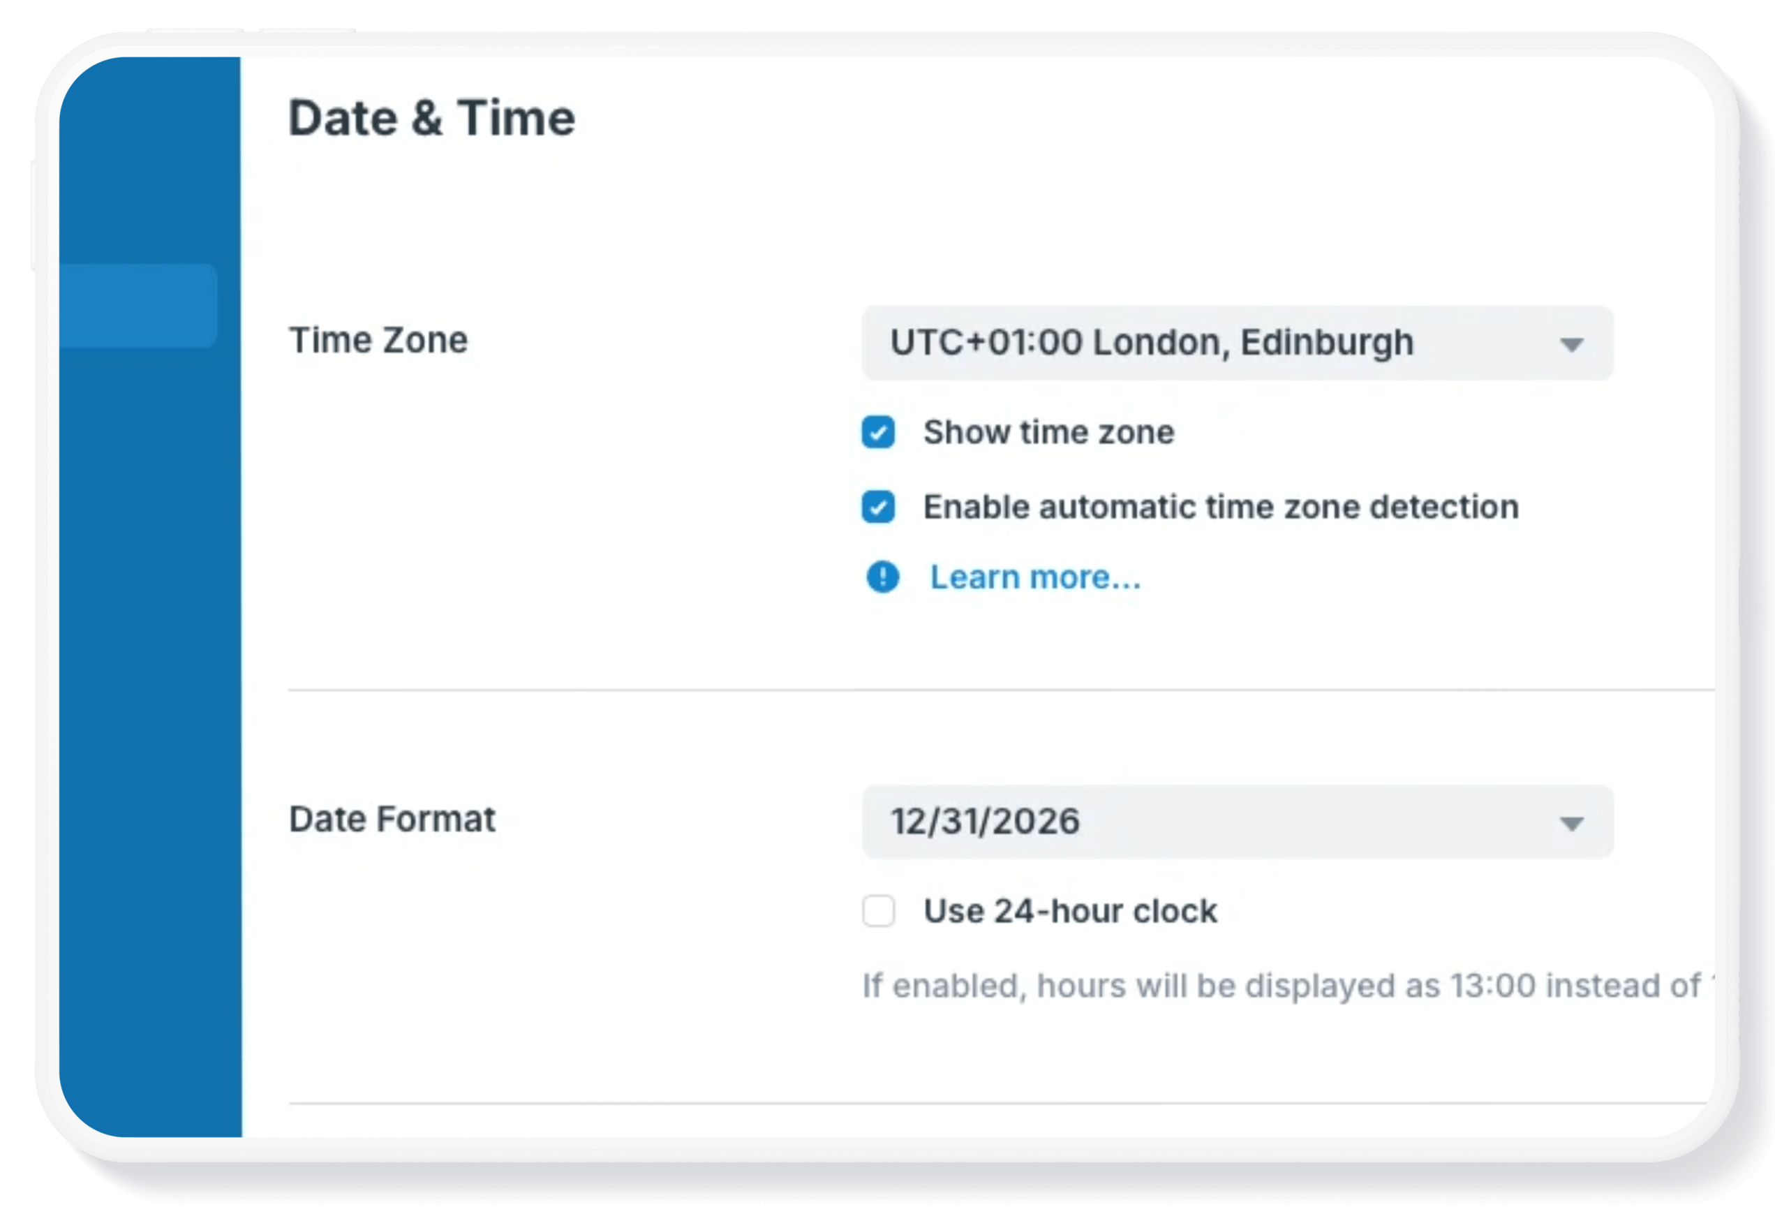This screenshot has width=1775, height=1207.
Task: Open the Learn more link
Action: (x=1035, y=577)
